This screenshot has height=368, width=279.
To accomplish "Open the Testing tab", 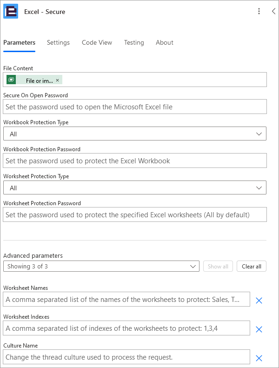I will pos(134,42).
